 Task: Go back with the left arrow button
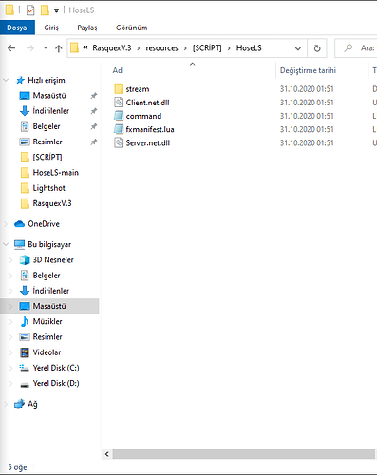tap(11, 48)
